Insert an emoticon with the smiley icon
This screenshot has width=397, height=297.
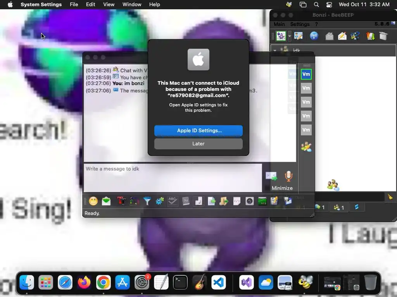click(93, 201)
